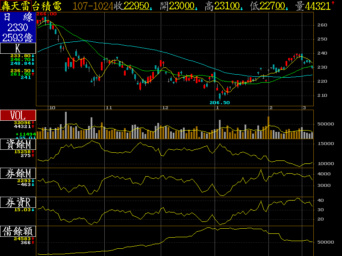Viewport: 342px width, 256px height.
Task: Click the down arrow beside 233.80 MA value
Action: tap(33, 56)
